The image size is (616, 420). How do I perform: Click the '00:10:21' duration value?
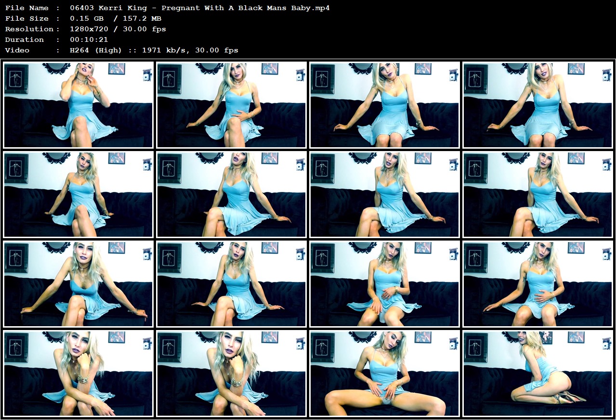click(x=89, y=39)
